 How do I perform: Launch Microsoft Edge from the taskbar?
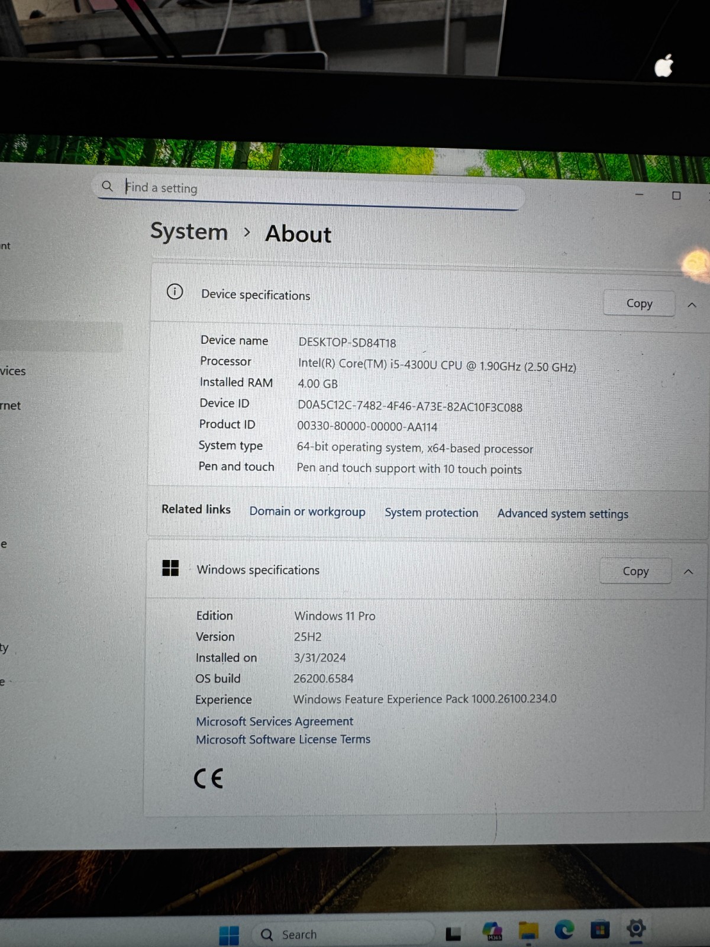(x=564, y=930)
